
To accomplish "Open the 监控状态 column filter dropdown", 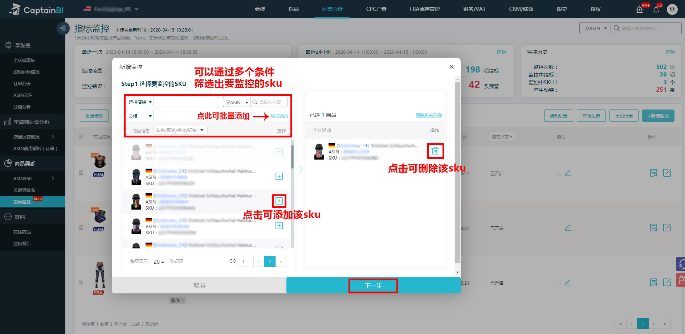I will [x=502, y=137].
